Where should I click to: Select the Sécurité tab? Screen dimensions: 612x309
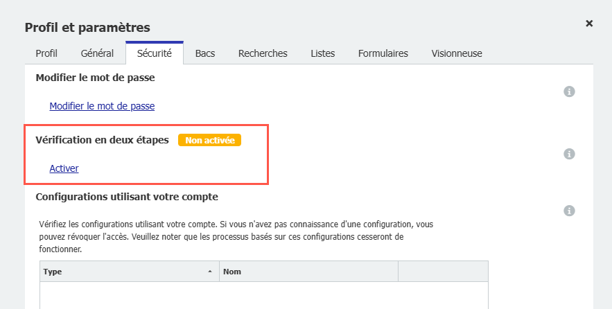pos(155,53)
